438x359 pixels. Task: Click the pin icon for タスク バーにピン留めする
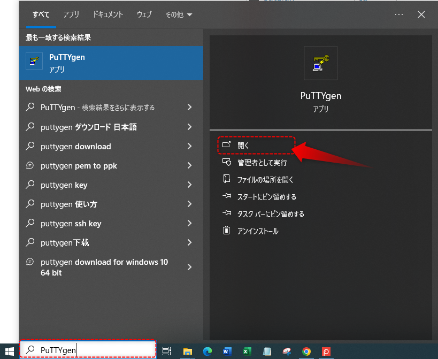tap(227, 213)
